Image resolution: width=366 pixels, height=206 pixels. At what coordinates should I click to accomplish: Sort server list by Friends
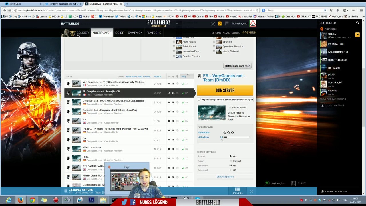tap(146, 76)
